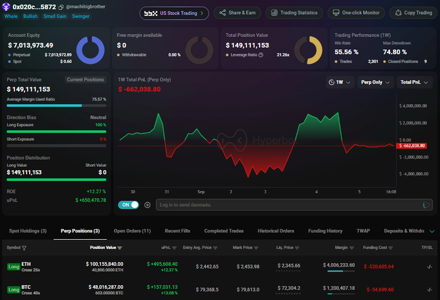
Task: Turn off the danmaku ON switch
Action: [129, 205]
